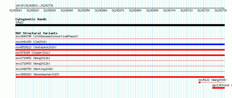Screen dimensions: 232x98
Task: Click the 31242660 ruler coordinate
Action: click(101, 10)
